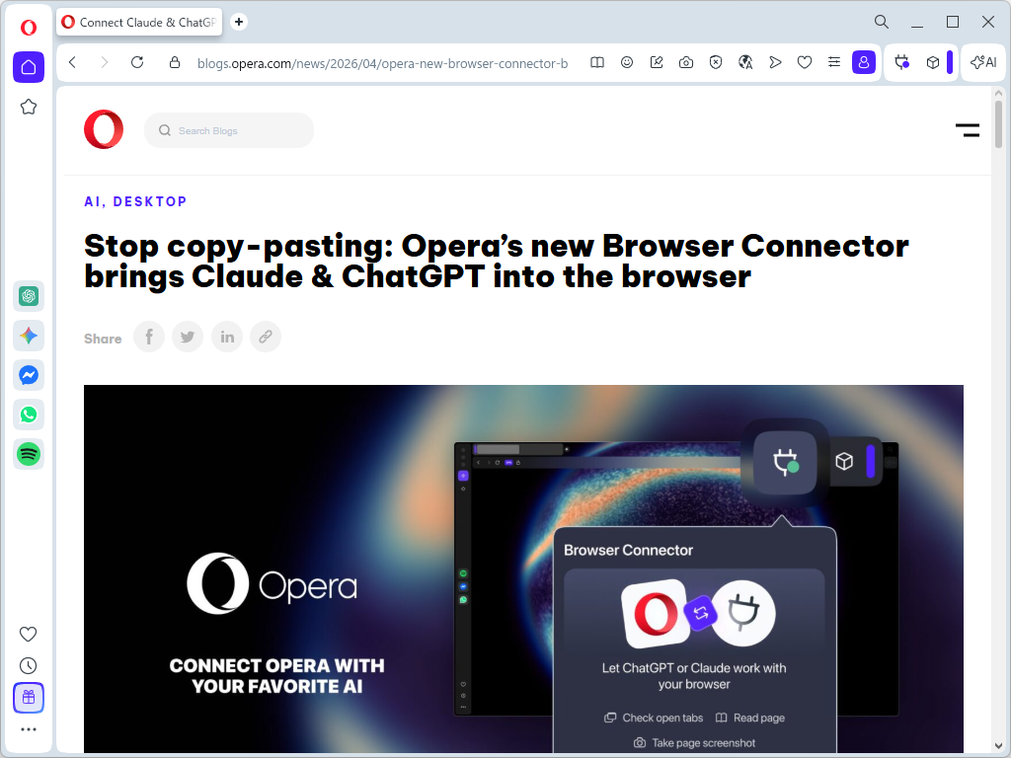
Task: Open the Extensions cube icon
Action: pyautogui.click(x=933, y=62)
